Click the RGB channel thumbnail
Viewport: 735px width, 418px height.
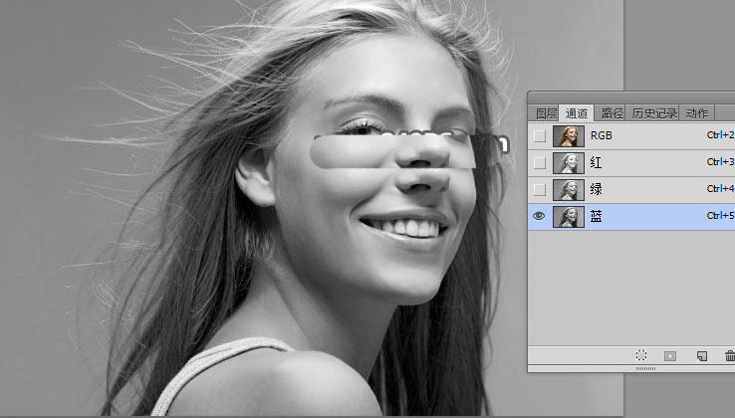(x=569, y=136)
